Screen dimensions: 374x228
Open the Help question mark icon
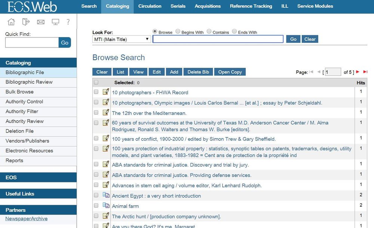pos(68,22)
